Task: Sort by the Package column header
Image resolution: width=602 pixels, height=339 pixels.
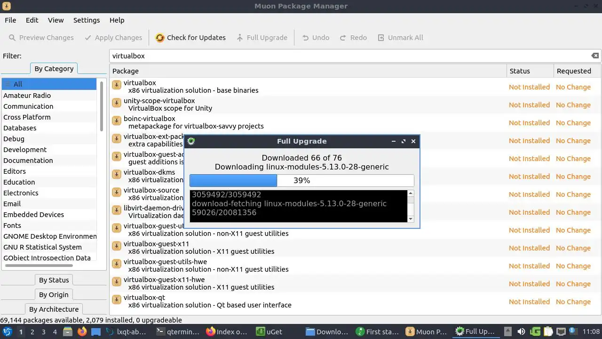Action: 308,71
